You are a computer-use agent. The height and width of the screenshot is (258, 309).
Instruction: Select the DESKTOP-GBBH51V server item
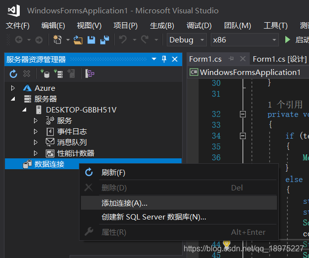pos(81,110)
